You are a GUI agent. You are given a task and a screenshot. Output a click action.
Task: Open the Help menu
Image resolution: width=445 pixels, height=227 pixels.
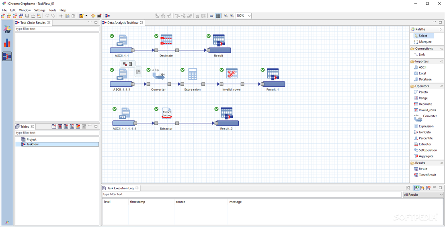click(x=63, y=10)
